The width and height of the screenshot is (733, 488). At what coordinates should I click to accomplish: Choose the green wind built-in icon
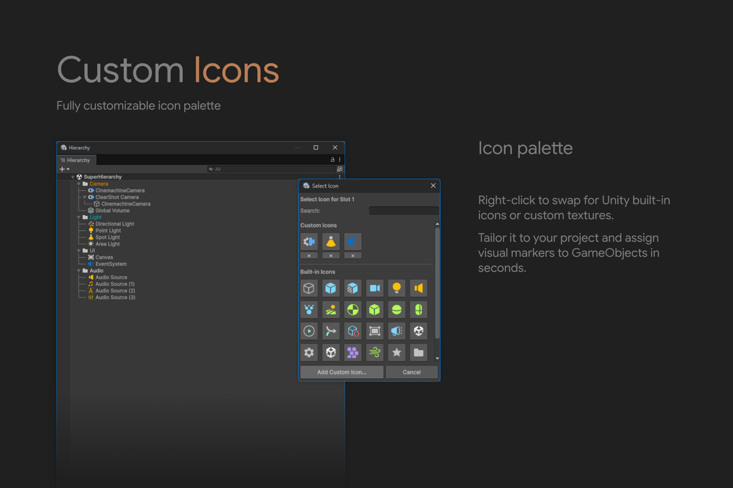375,353
